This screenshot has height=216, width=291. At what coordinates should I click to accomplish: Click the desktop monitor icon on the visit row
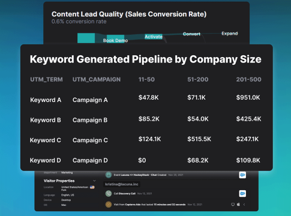[233, 205]
